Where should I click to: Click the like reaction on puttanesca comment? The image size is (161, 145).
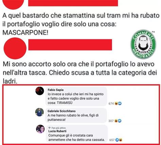(120, 121)
